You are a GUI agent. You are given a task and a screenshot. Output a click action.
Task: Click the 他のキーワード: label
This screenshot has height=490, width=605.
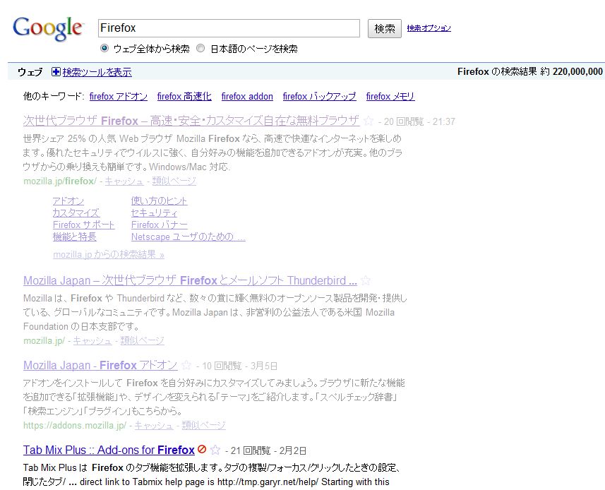54,97
